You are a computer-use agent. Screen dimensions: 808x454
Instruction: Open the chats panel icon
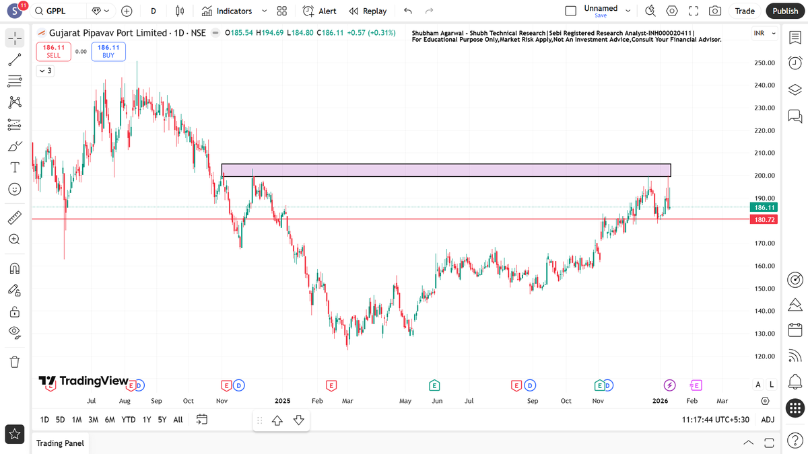click(795, 116)
